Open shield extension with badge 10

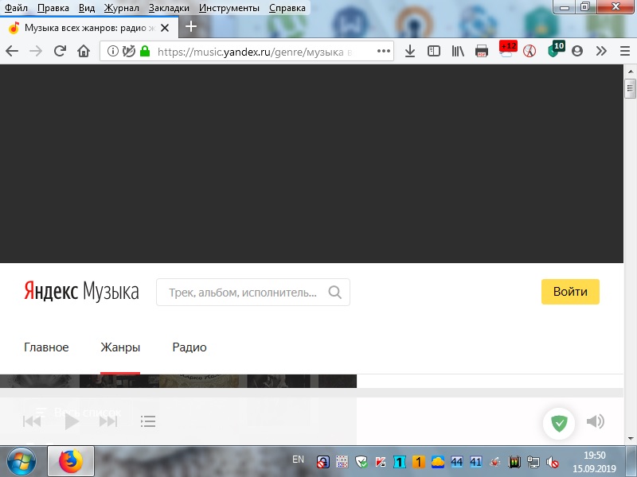[x=556, y=49]
